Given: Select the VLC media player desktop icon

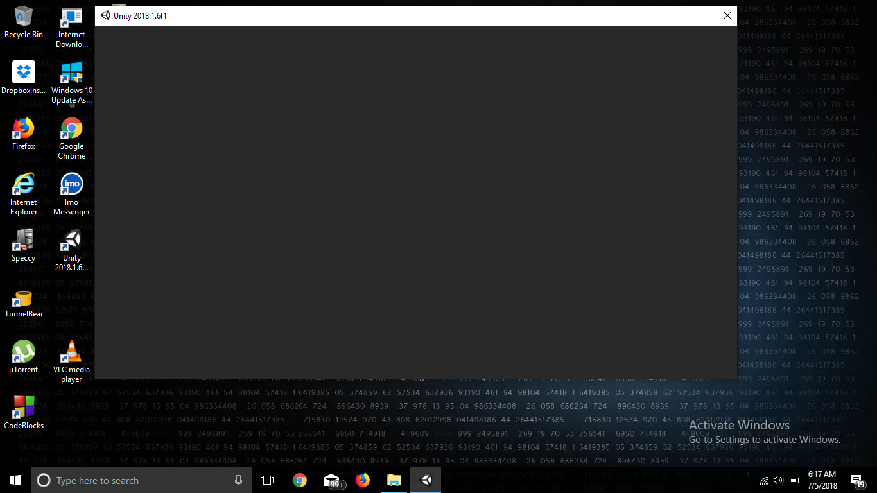Looking at the screenshot, I should tap(72, 361).
